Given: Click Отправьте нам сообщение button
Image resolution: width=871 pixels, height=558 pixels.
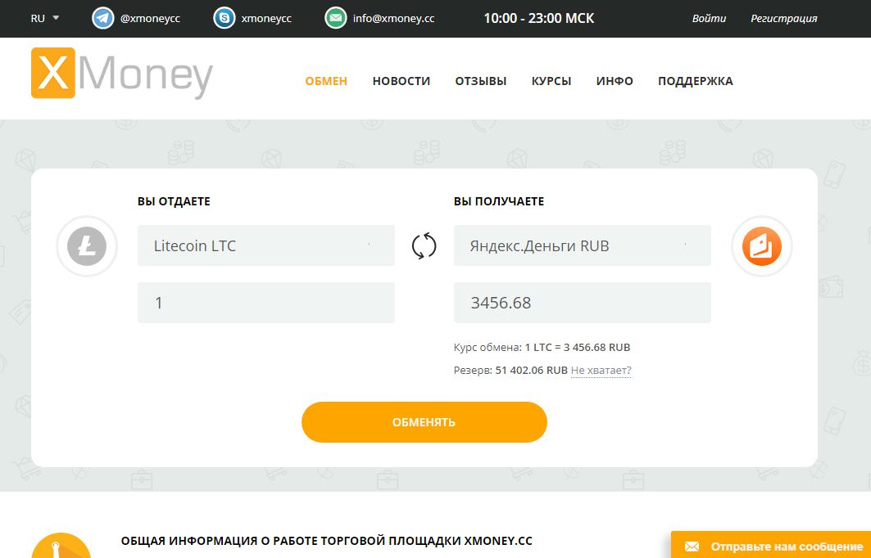Looking at the screenshot, I should click(x=771, y=547).
